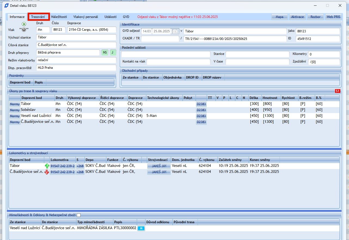Click the blue M badge in Mimořádnosti row
This screenshot has width=349, height=240.
[141, 228]
